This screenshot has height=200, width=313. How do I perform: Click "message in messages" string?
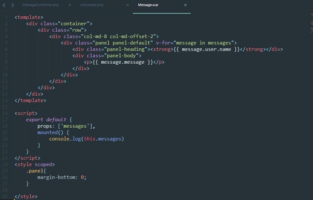pos(204,43)
